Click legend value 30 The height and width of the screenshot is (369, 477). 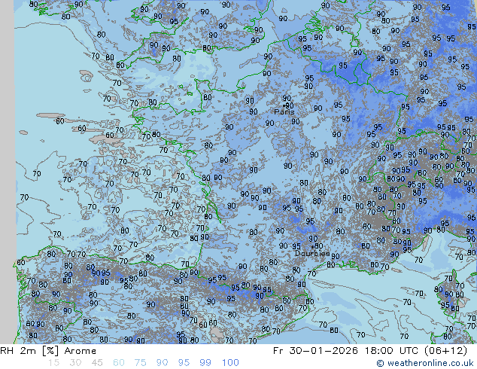[75, 363]
